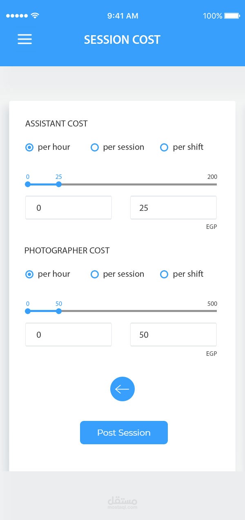
Task: Focus assistant maximum cost field showing 25
Action: click(173, 208)
